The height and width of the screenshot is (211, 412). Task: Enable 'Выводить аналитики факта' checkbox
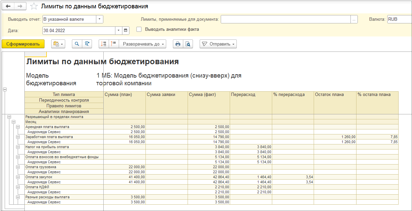(139, 29)
